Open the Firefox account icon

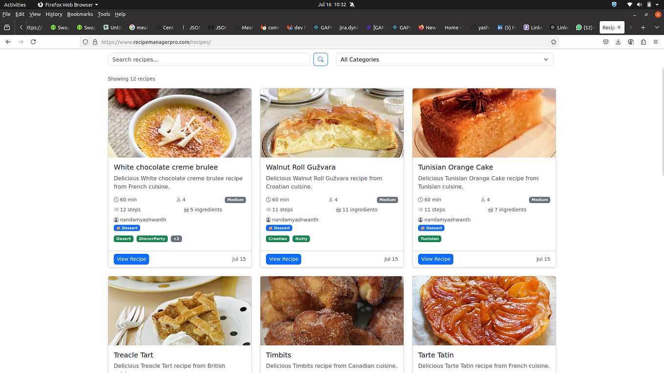(631, 42)
